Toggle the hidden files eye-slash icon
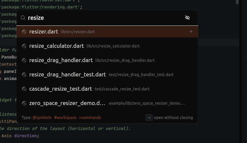Screen dimensions: 247x143 [187, 18]
